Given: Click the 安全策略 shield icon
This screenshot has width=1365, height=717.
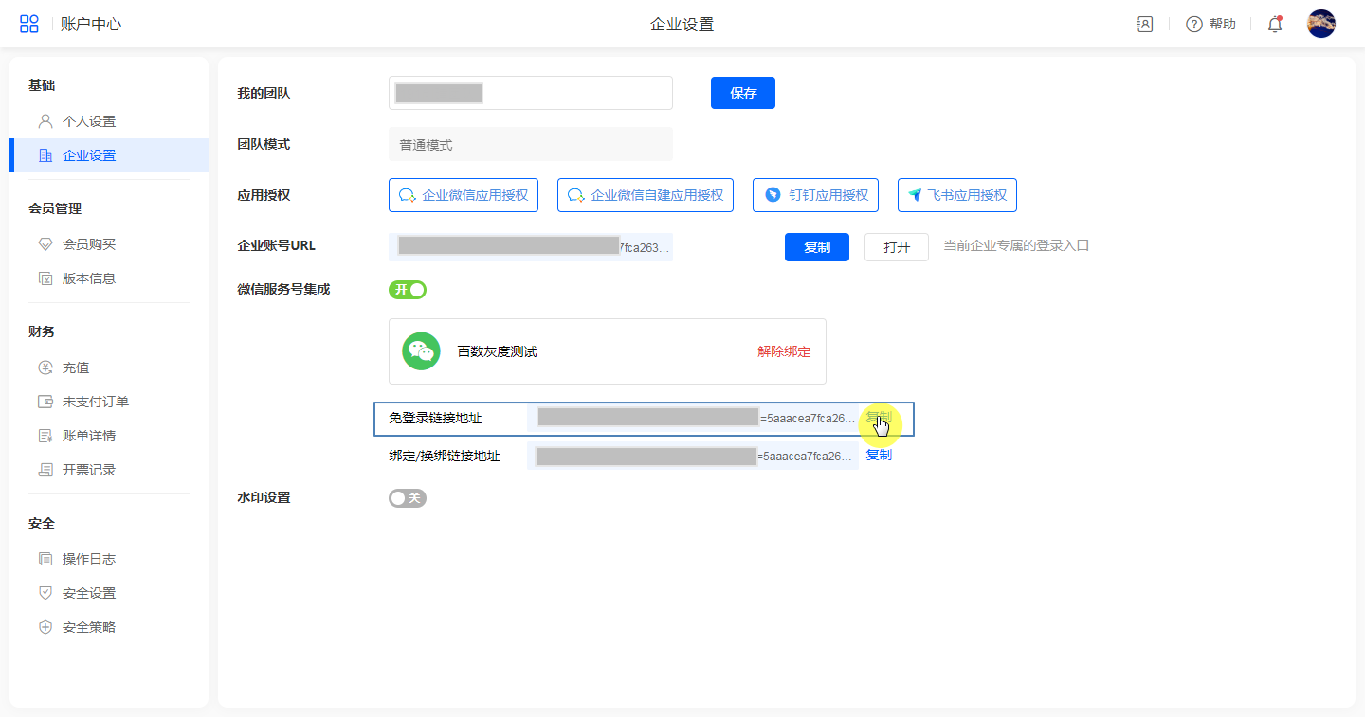Looking at the screenshot, I should pos(45,627).
